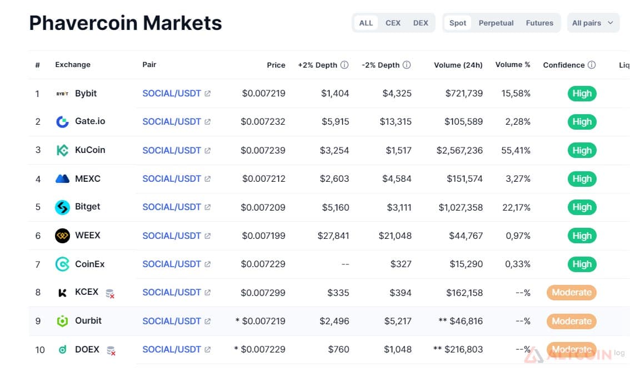Viewport: 630px width, 368px height.
Task: Click the MEXC exchange logo
Action: [x=62, y=179]
